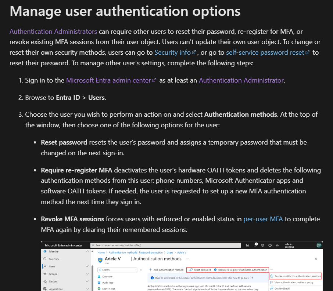Open the toolbar overflow ellipsis menu
This screenshot has width=333, height=291.
click(x=272, y=270)
